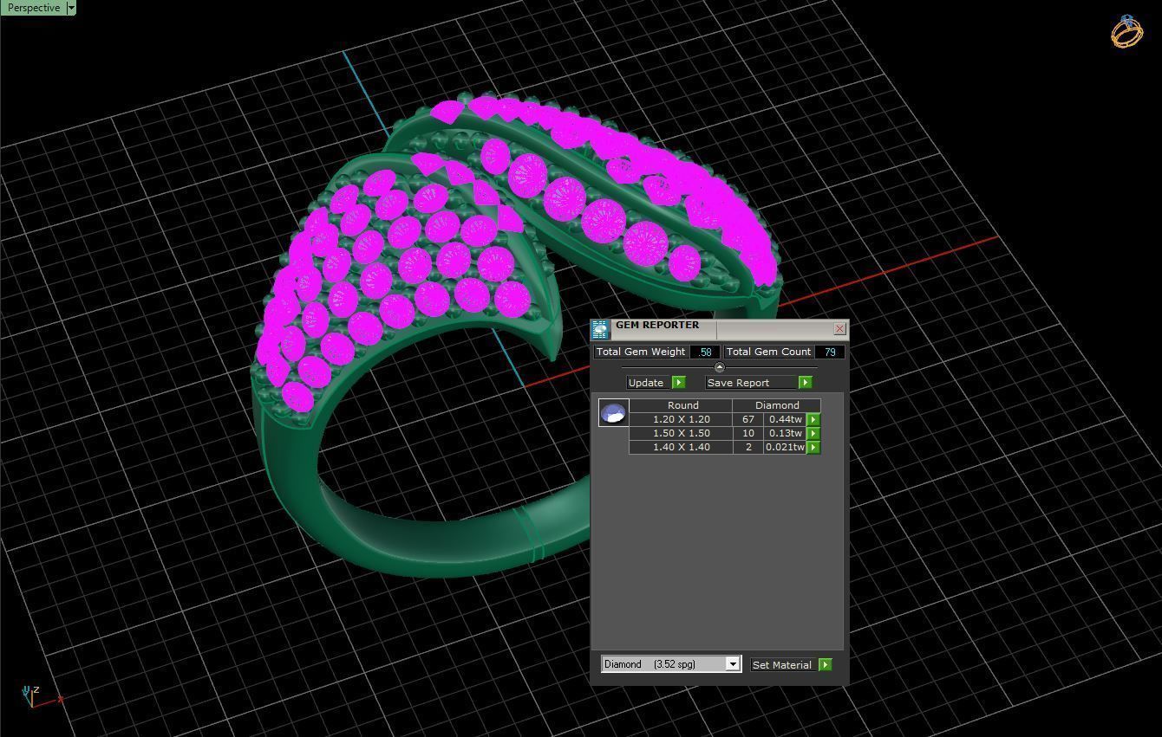The image size is (1162, 737).
Task: Collapse the panel using the up-arrow handle
Action: (x=719, y=367)
